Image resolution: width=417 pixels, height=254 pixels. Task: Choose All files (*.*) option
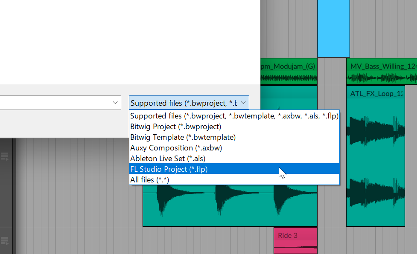[234, 180]
